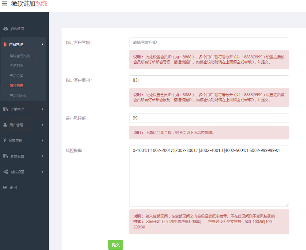Viewport: 306px width, 250px height.
Task: Expand the 订单管理 menu arrow
Action: coord(43,109)
